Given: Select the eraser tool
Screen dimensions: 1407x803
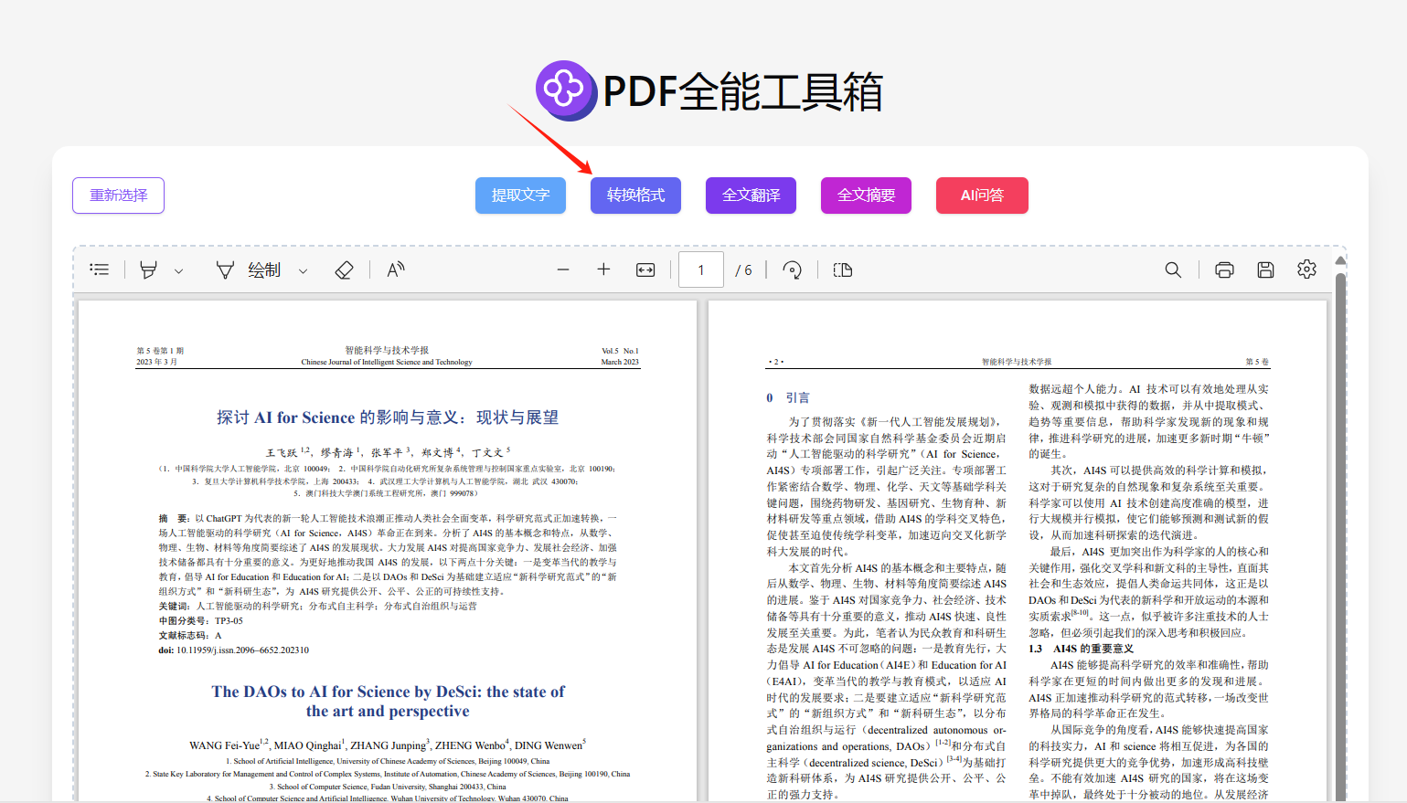Looking at the screenshot, I should (344, 269).
